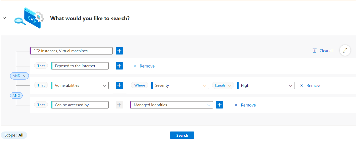Open the upper AND operator dropdown
Screen dimensions: 356x143
tap(19, 76)
